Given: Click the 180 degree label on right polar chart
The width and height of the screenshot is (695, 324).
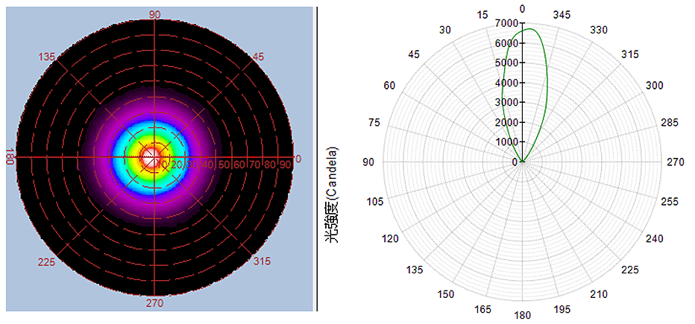Looking at the screenshot, I should 523,315.
